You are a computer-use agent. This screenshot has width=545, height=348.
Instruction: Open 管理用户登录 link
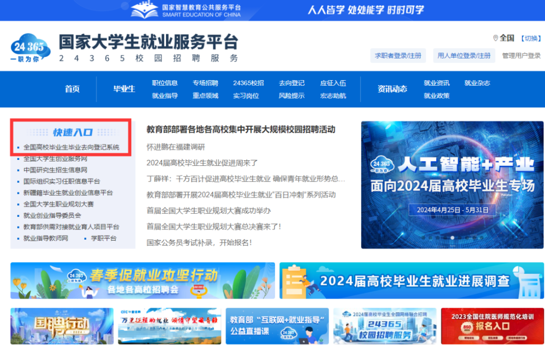(x=521, y=55)
